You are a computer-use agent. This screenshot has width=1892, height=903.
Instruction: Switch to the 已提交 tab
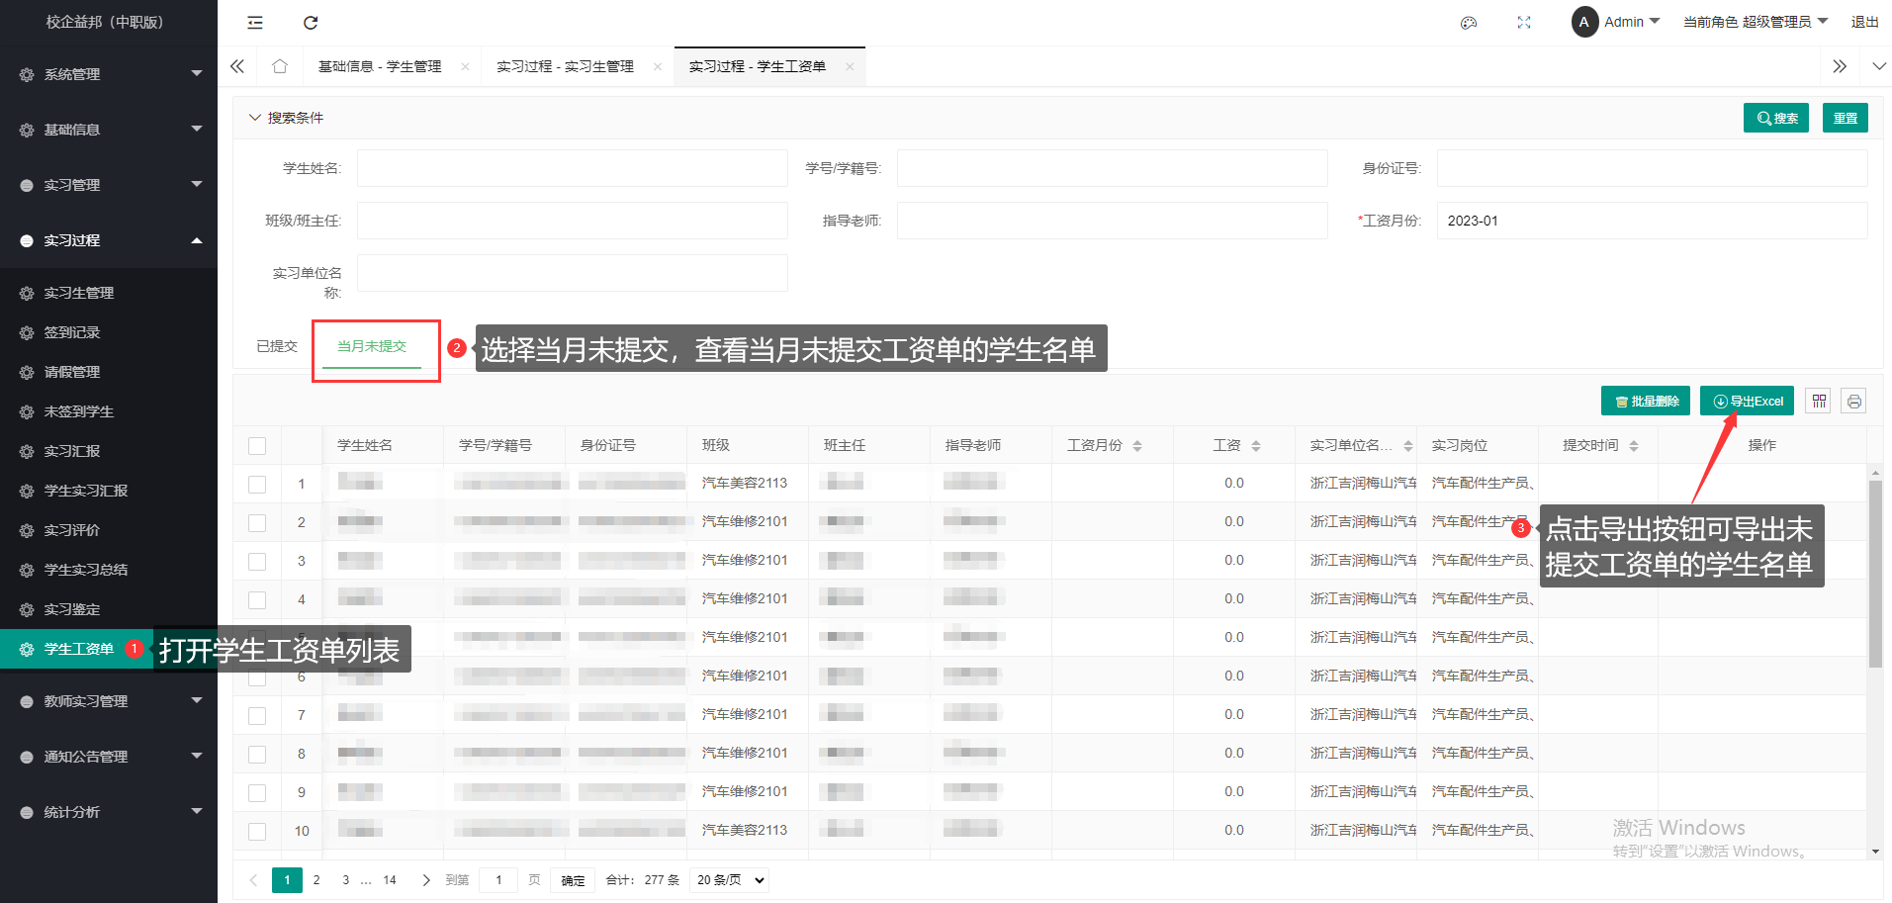(277, 346)
